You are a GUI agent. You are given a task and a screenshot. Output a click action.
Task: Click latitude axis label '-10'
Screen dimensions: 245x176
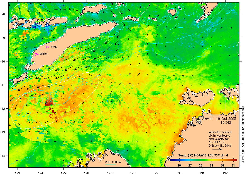(3, 61)
